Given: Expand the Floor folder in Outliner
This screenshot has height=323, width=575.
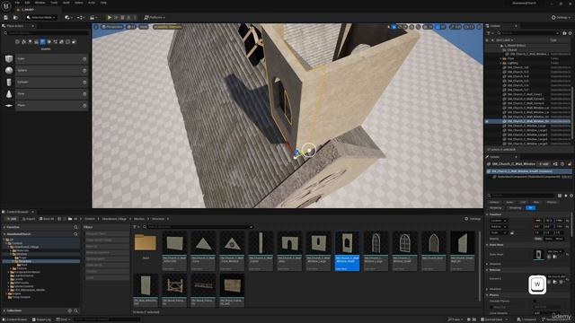Looking at the screenshot, I should [x=501, y=58].
